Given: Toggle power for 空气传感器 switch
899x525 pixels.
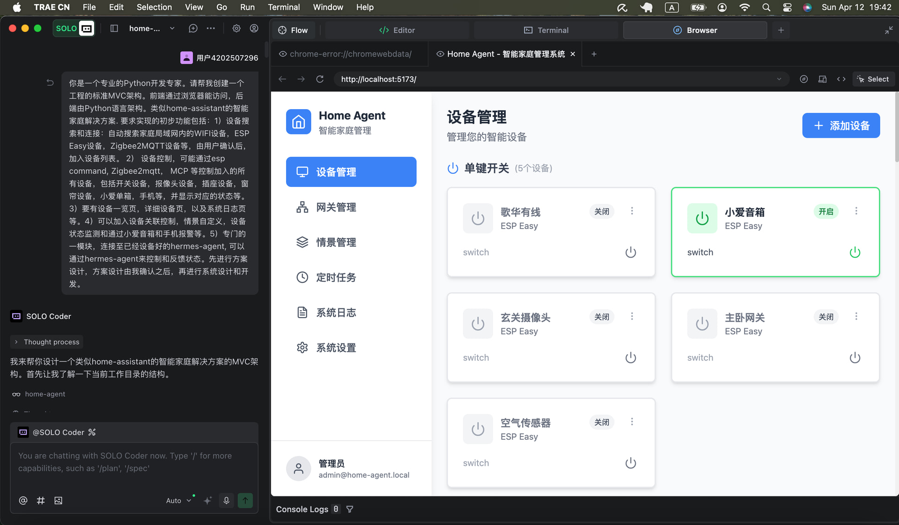Looking at the screenshot, I should 631,463.
